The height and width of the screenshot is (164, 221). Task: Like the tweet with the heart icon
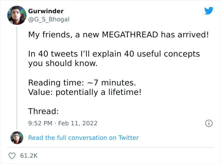coord(13,156)
